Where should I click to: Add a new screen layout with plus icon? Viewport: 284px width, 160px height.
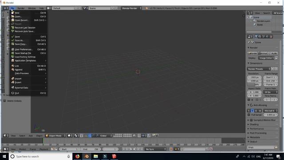tap(76, 8)
